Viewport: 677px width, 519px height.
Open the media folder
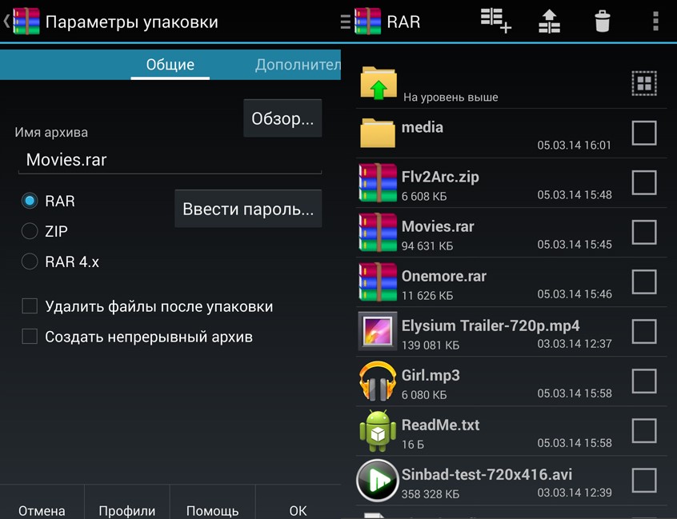point(379,133)
